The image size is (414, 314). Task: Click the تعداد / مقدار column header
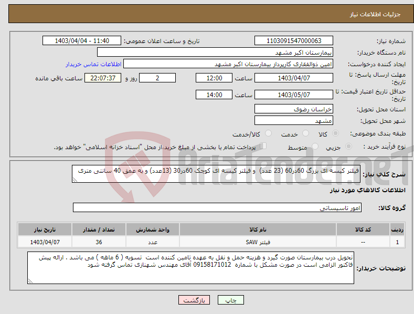tap(99, 229)
